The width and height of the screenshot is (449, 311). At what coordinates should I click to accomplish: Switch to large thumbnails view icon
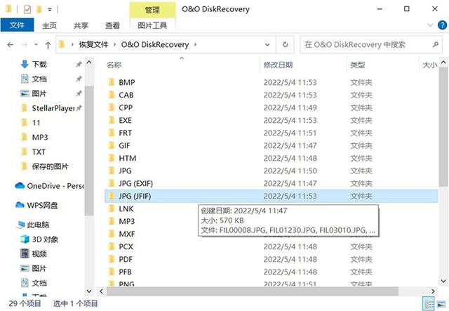tap(441, 304)
